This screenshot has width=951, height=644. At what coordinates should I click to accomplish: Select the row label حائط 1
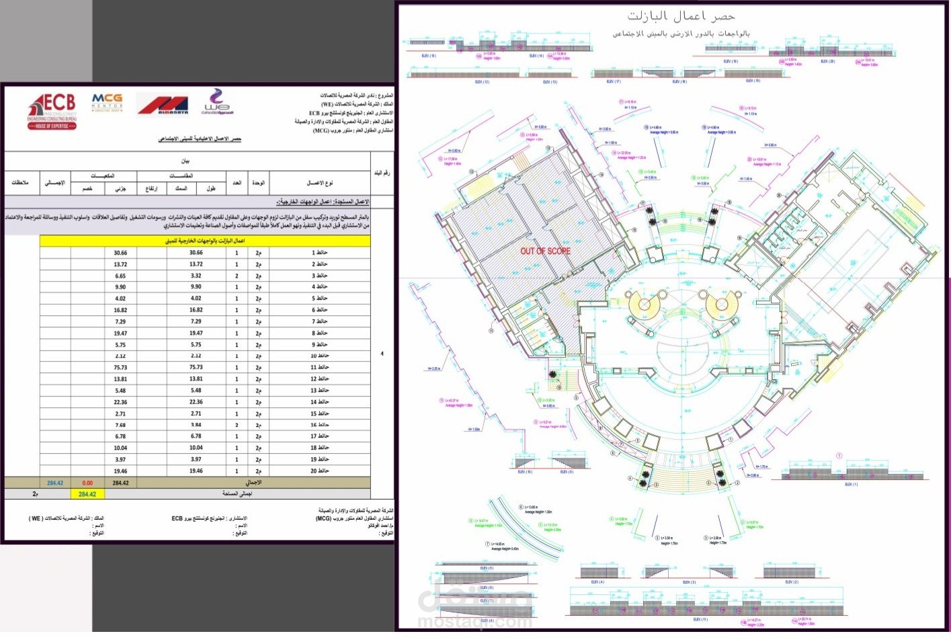click(x=319, y=253)
